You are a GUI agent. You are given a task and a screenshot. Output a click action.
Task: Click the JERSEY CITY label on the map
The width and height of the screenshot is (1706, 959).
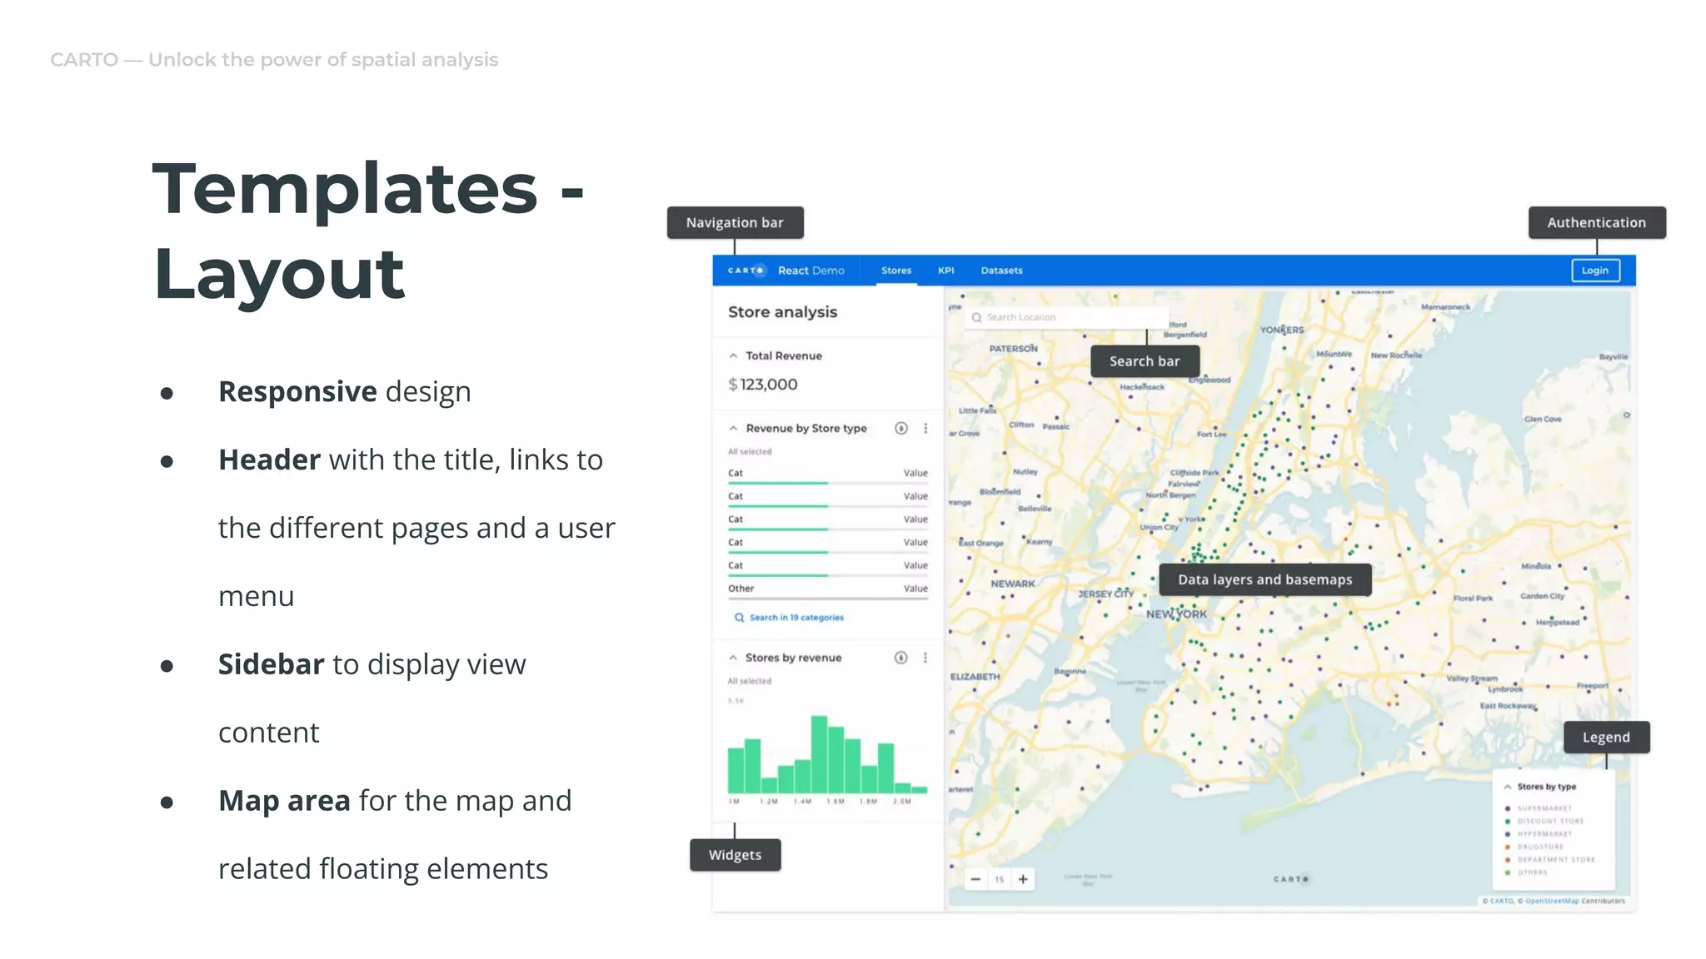click(1106, 594)
